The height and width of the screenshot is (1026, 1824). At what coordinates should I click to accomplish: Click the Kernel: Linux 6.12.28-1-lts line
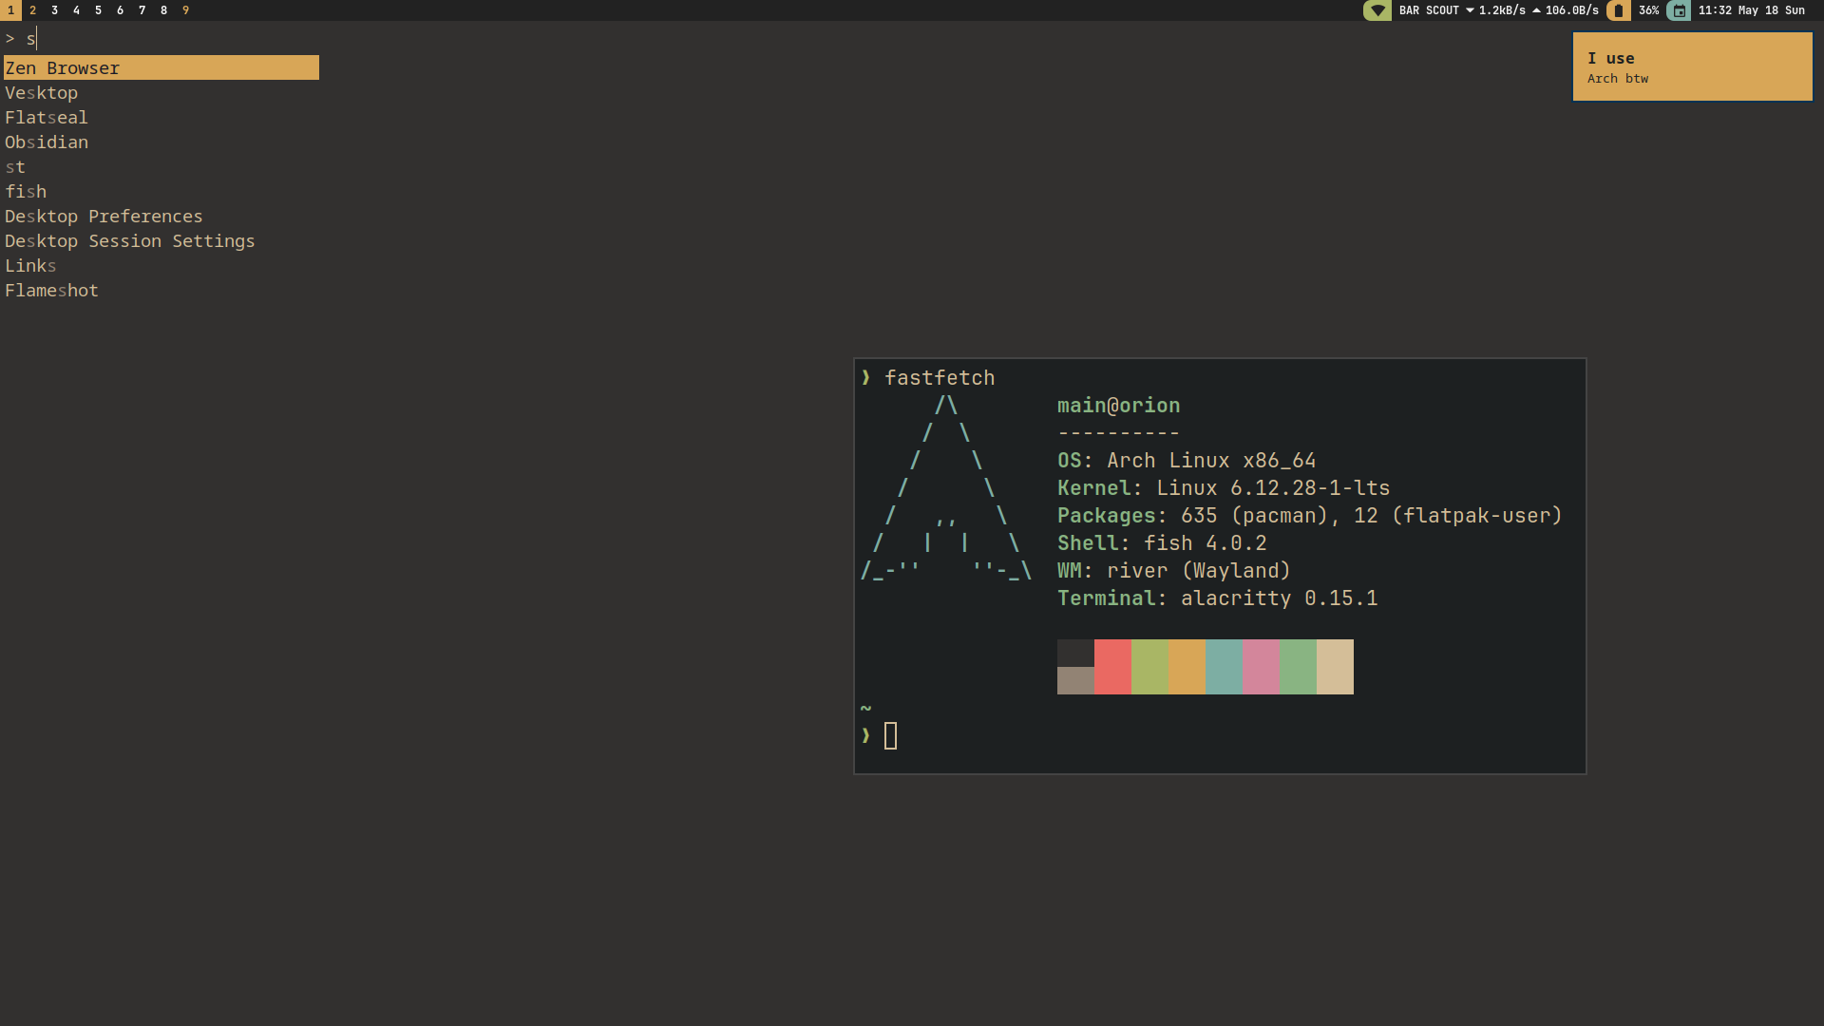point(1224,488)
